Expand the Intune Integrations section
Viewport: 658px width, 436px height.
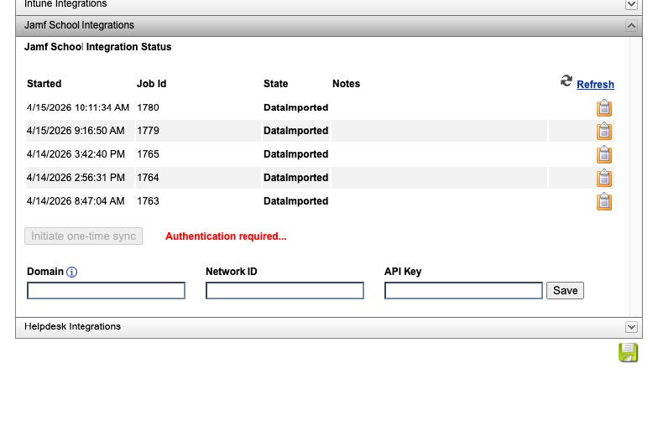tap(631, 5)
